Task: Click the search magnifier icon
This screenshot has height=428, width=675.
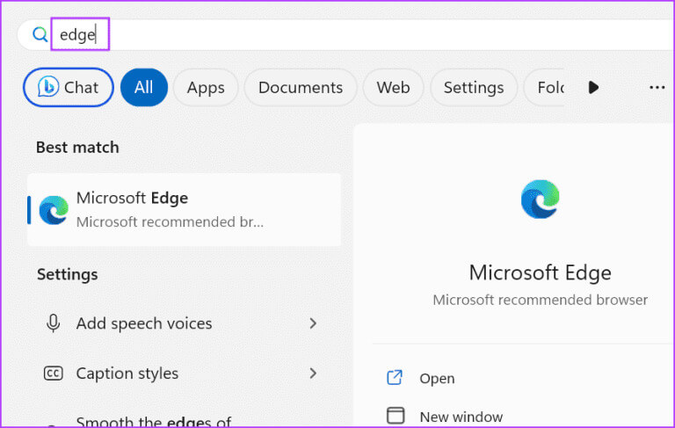Action: point(40,35)
